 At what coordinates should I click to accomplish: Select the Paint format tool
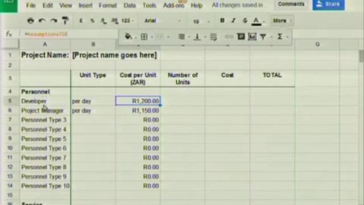(65, 20)
